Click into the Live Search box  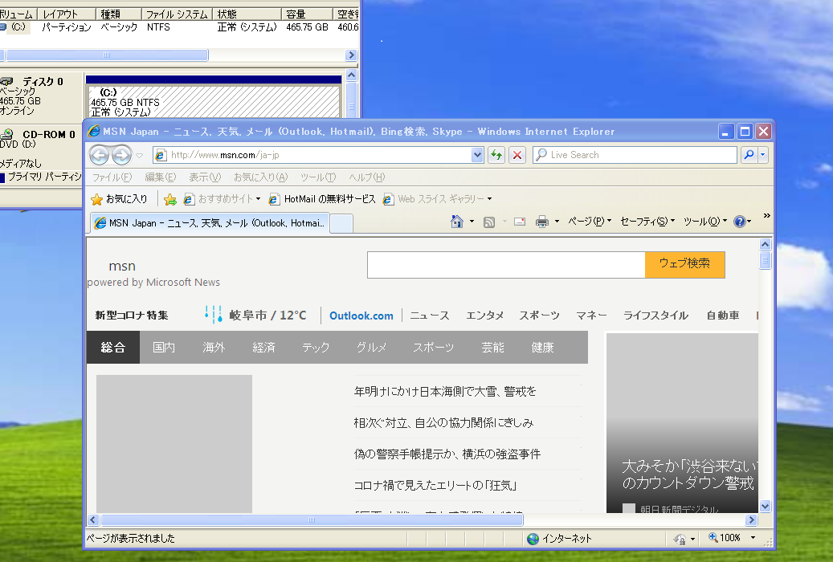(635, 155)
